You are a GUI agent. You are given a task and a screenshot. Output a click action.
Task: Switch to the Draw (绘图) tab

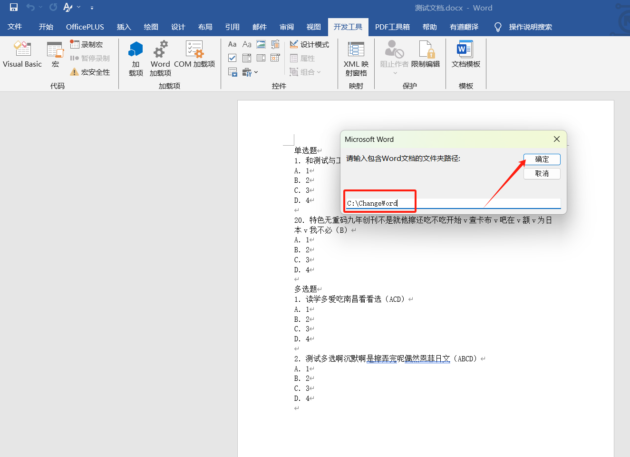151,27
